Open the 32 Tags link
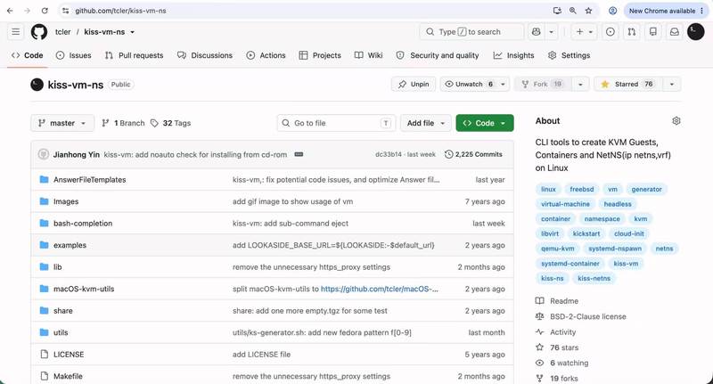Screen dimensions: 713x384 tap(171, 123)
